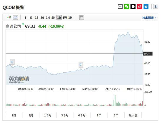Open the info icon

(x=156, y=6)
